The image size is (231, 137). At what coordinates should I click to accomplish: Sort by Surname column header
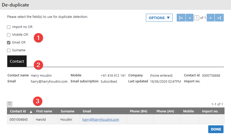[68, 111]
